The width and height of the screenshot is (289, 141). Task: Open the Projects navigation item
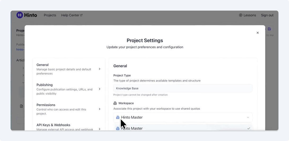[50, 15]
